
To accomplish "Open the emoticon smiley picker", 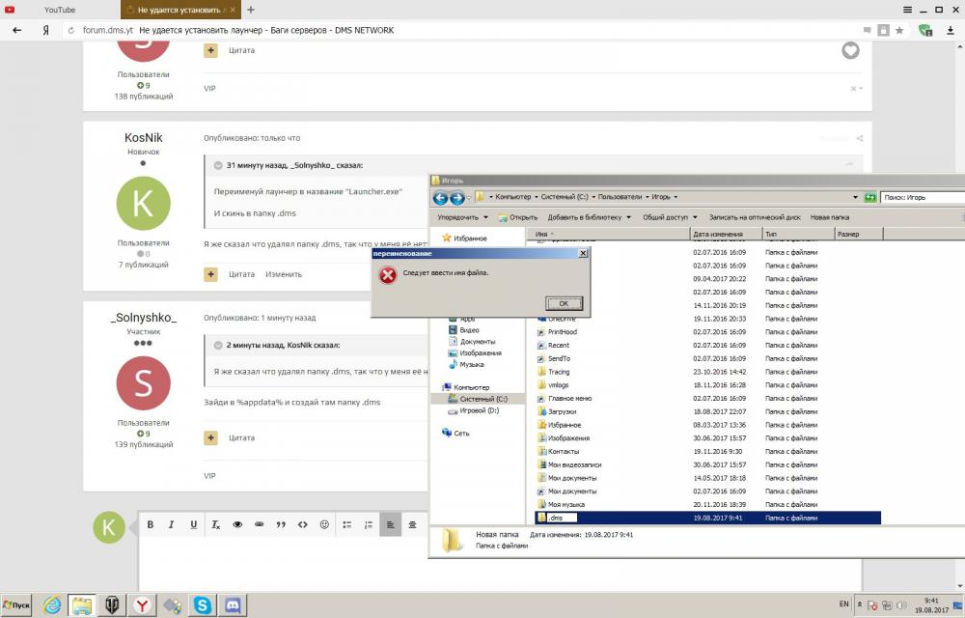I will pyautogui.click(x=324, y=524).
